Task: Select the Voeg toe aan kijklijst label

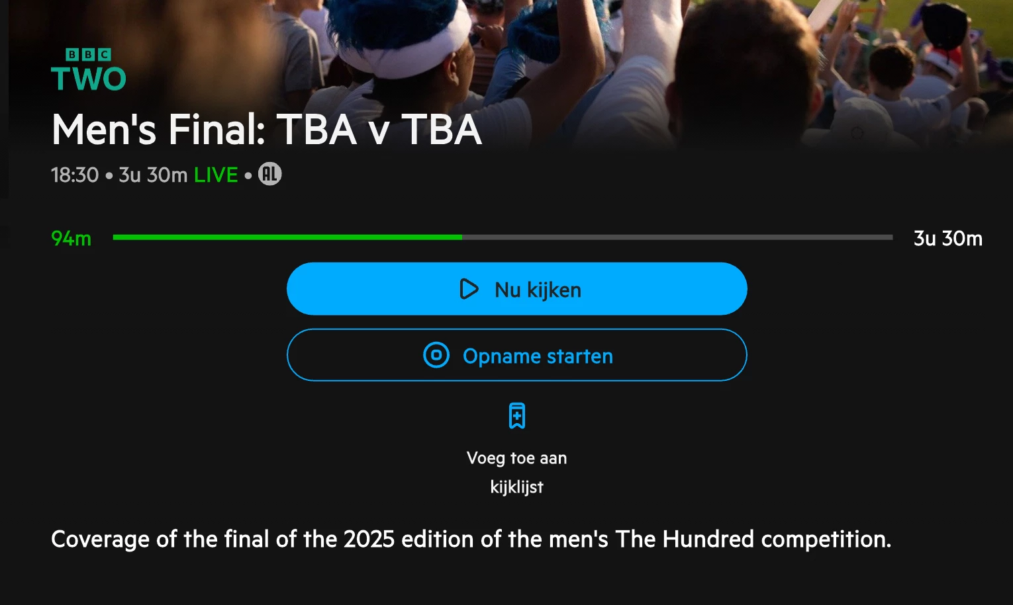Action: pyautogui.click(x=517, y=472)
